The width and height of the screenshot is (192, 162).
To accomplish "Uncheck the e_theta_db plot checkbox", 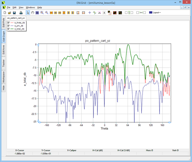I will click(x=9, y=23).
